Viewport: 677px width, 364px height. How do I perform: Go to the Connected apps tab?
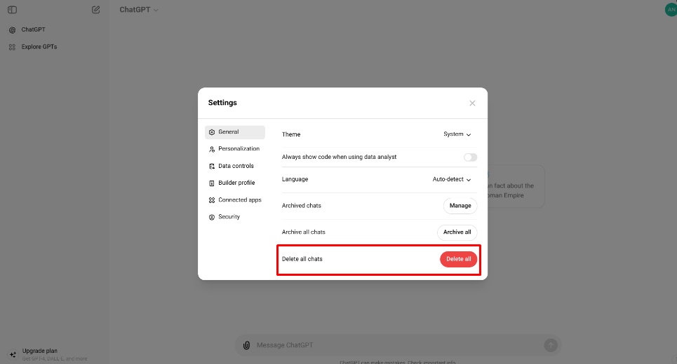[x=235, y=200]
